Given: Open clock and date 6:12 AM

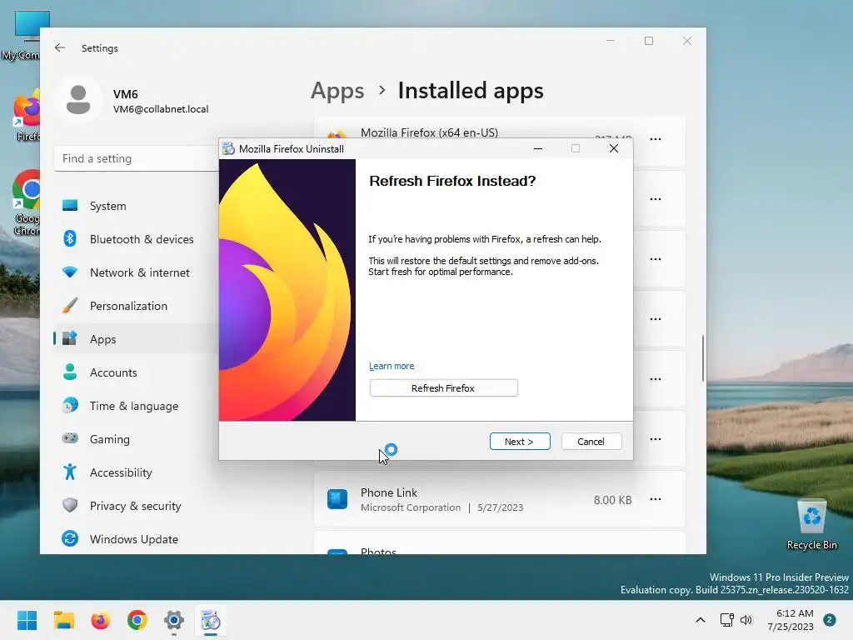Looking at the screenshot, I should click(x=791, y=620).
